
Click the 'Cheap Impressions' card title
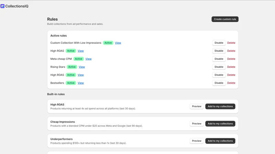click(63, 122)
